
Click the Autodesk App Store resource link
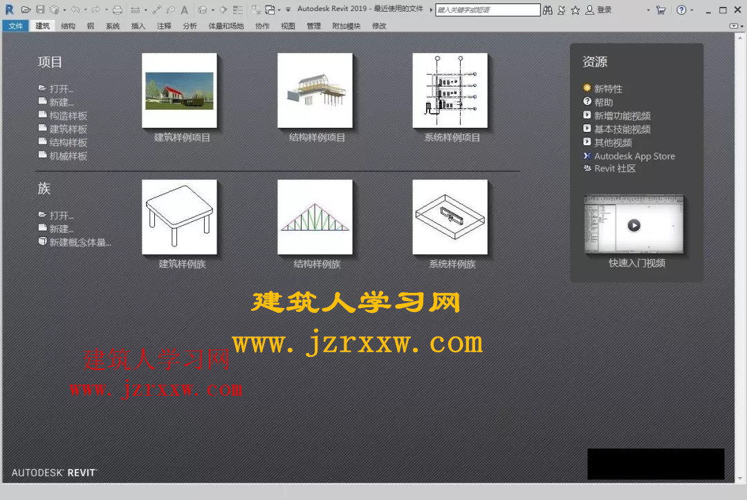coord(629,156)
